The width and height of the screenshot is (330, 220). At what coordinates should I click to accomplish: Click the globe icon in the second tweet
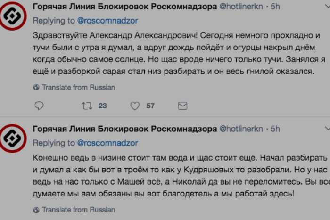tap(36, 210)
